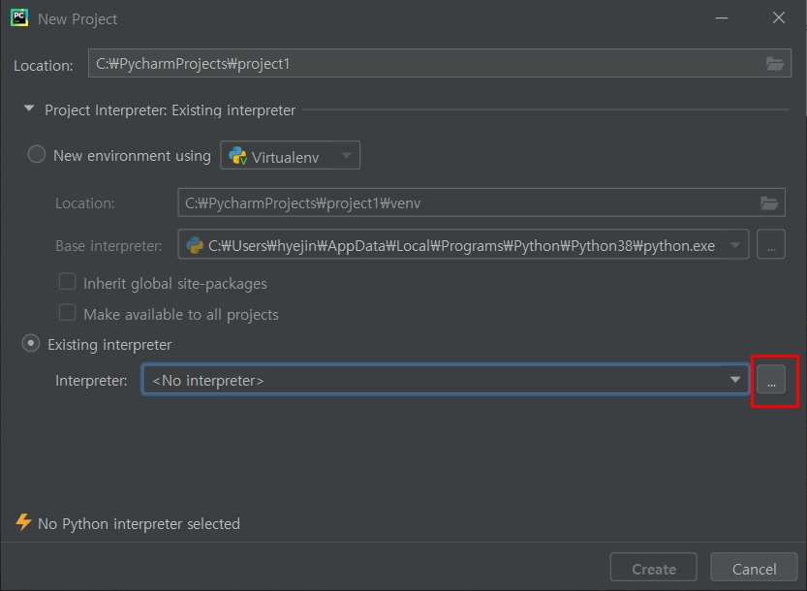Open the No interpreter dropdown
The width and height of the screenshot is (807, 591).
446,380
